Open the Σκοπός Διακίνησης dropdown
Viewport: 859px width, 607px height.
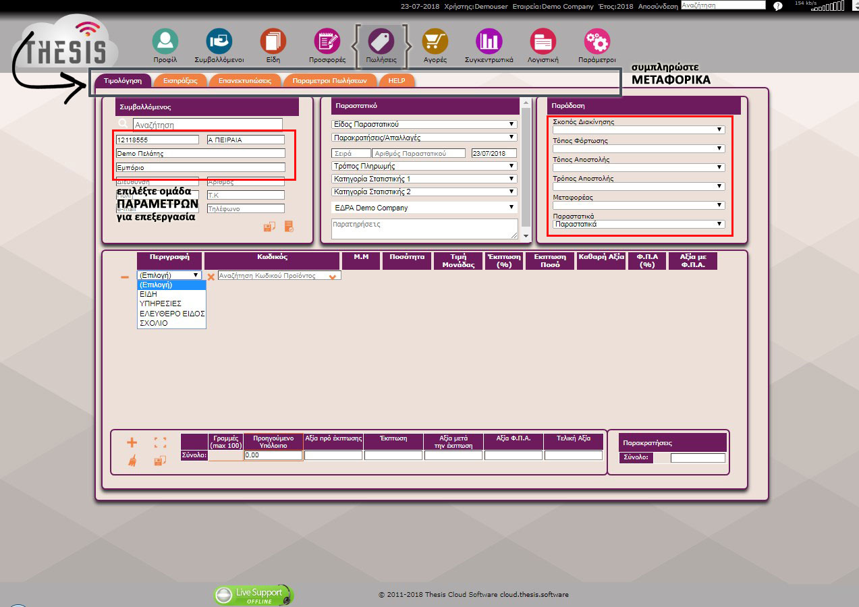pos(638,130)
